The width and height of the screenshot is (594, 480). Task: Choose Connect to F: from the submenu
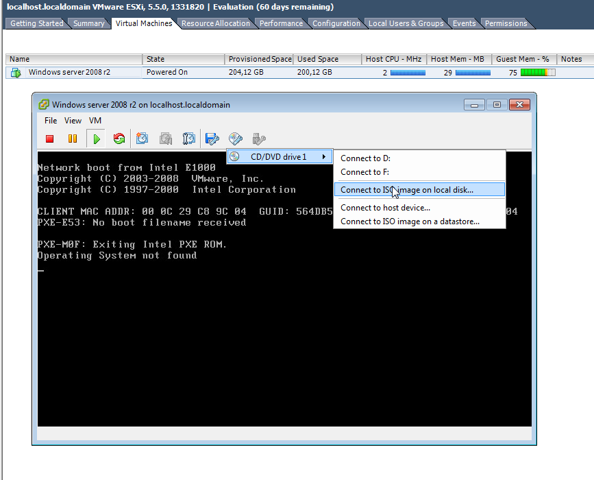click(x=420, y=172)
